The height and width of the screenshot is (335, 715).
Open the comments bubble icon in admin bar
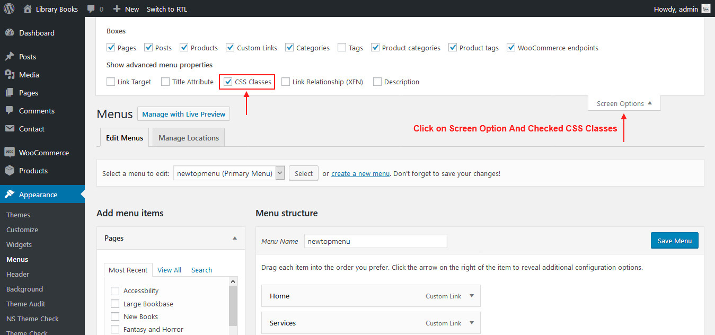tap(91, 9)
